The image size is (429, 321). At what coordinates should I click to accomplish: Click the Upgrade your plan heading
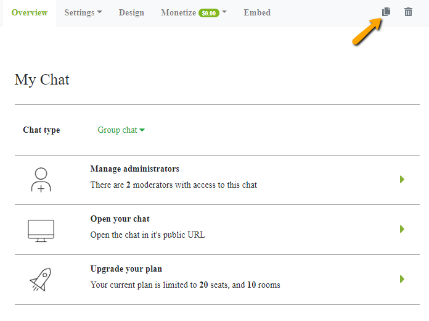point(126,269)
